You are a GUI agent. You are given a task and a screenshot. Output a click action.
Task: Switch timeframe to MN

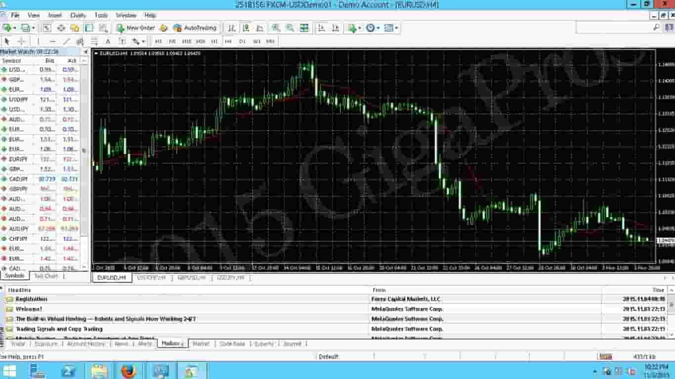(x=270, y=41)
